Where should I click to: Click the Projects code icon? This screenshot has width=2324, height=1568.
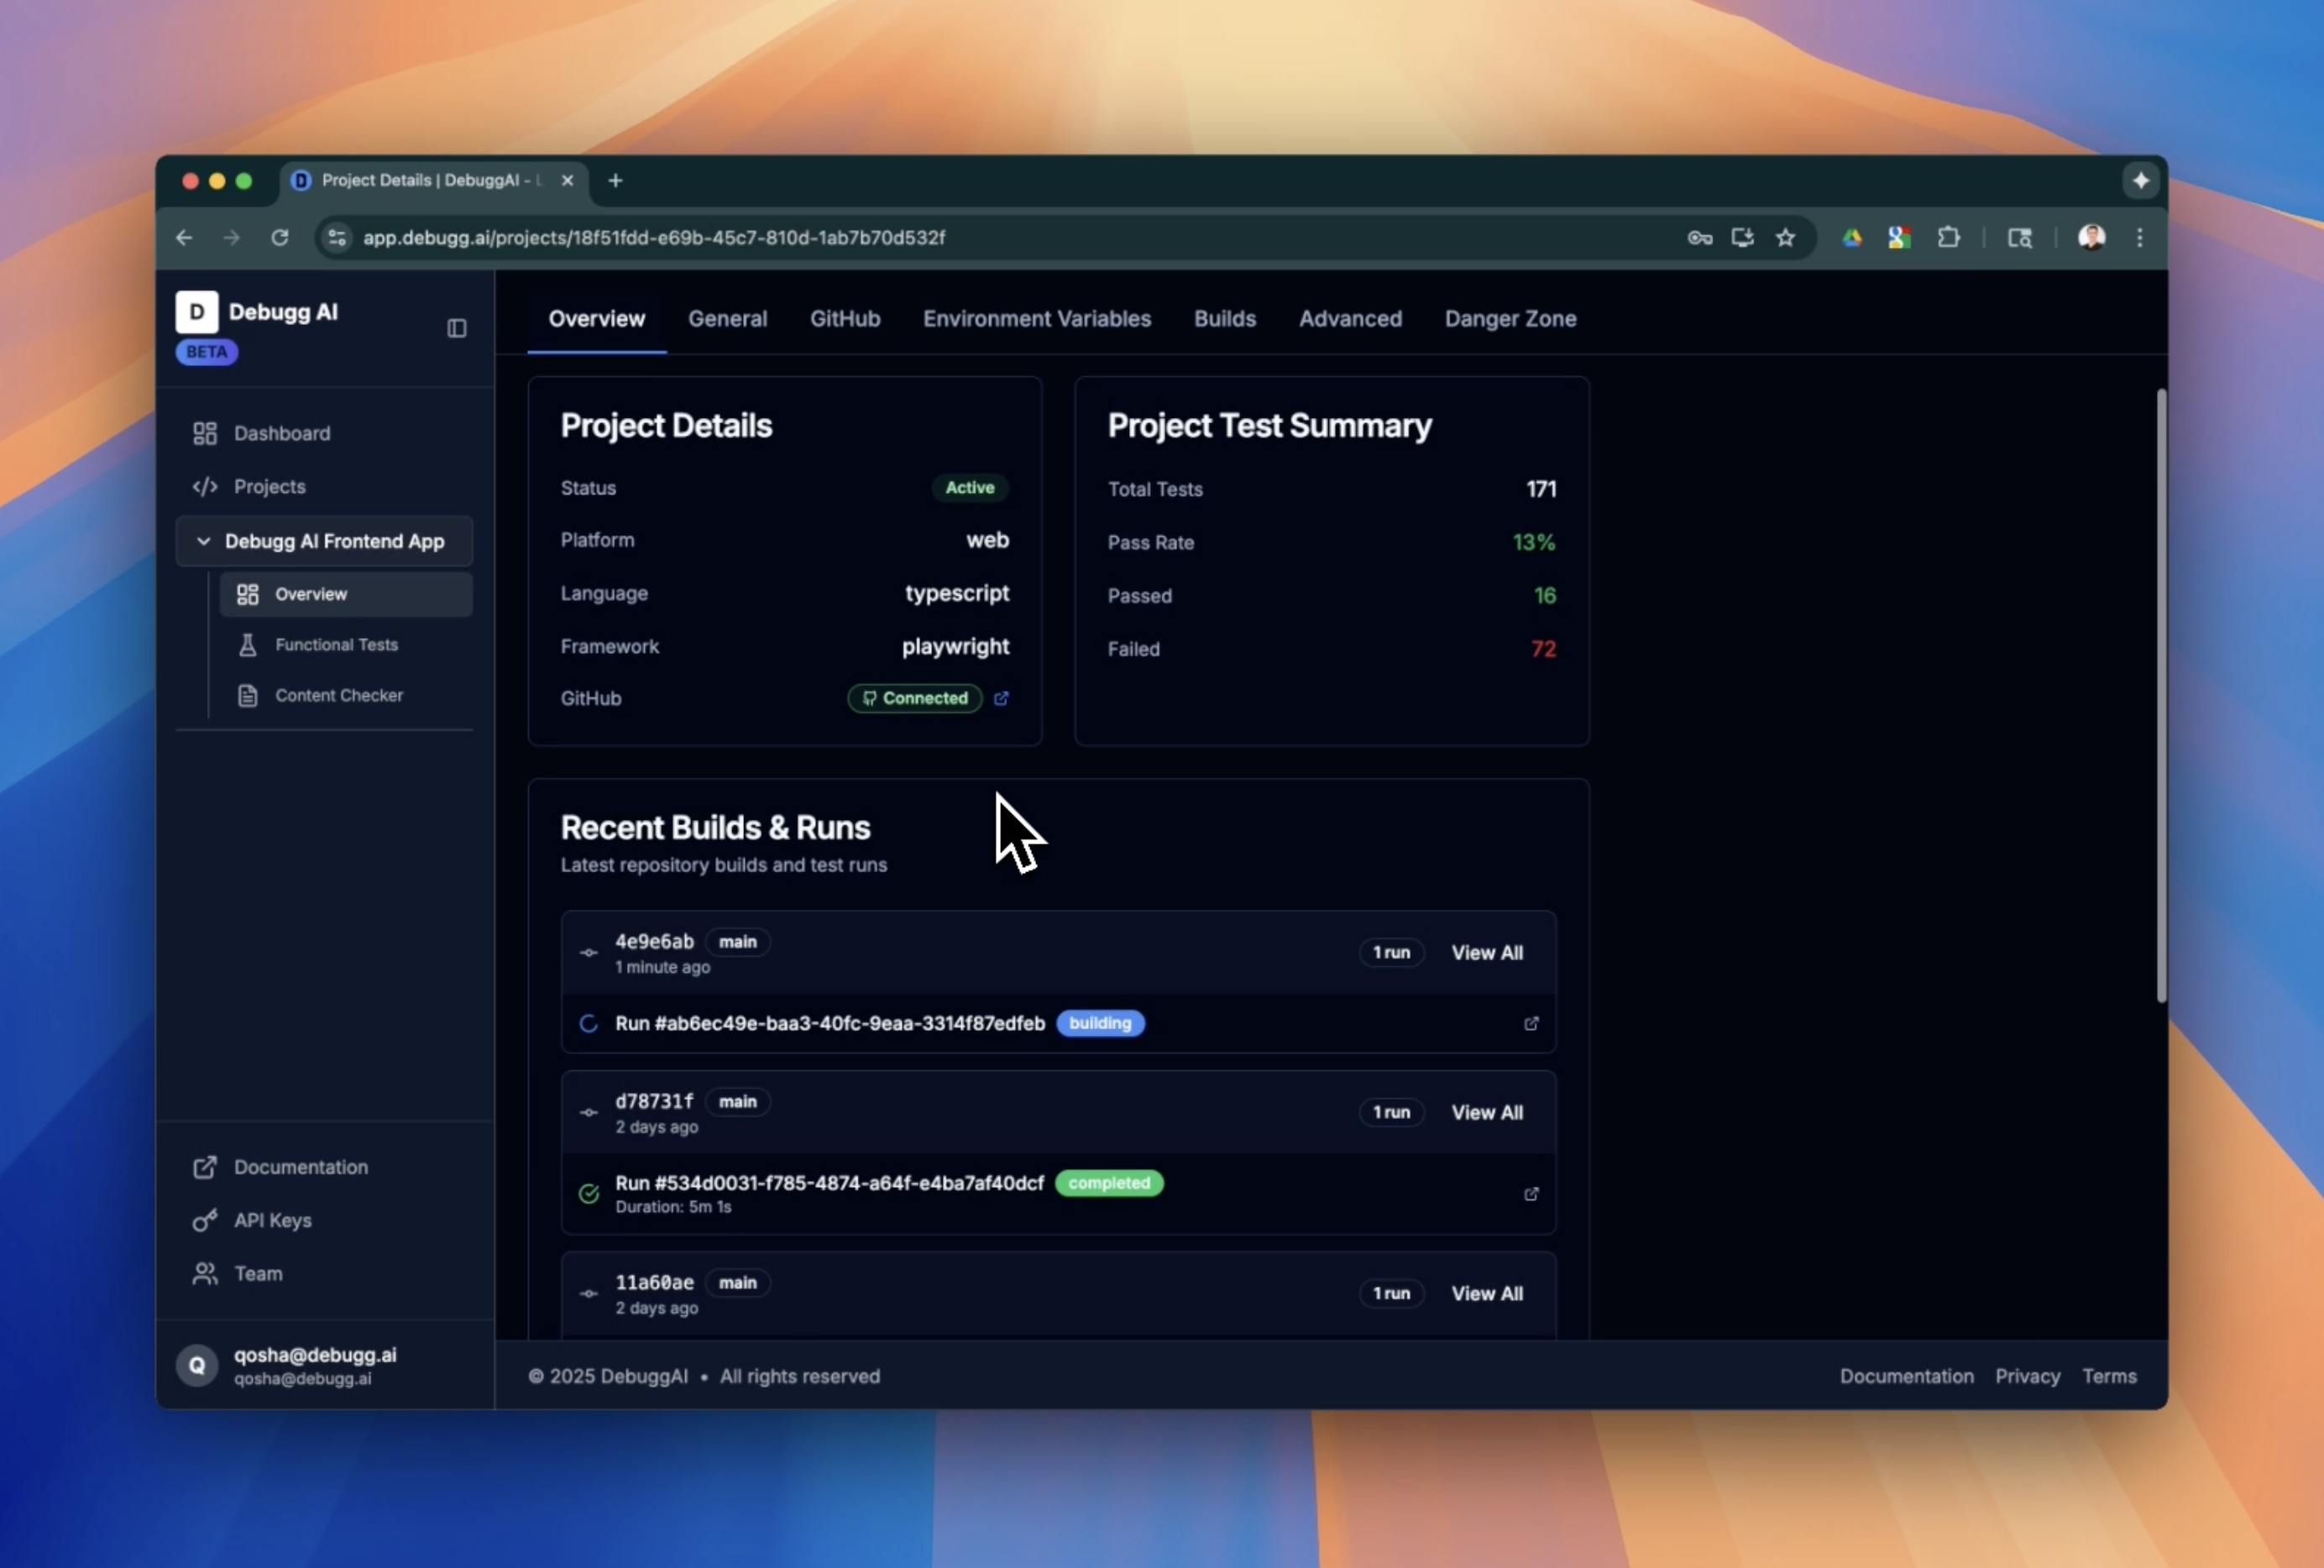coord(204,487)
